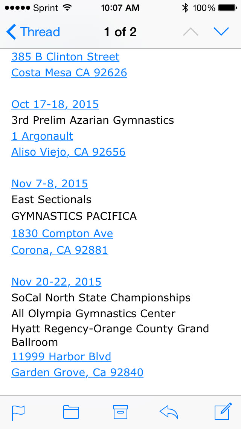Open the 385 B Clinton Street link
Image resolution: width=241 pixels, height=429 pixels.
pyautogui.click(x=66, y=57)
